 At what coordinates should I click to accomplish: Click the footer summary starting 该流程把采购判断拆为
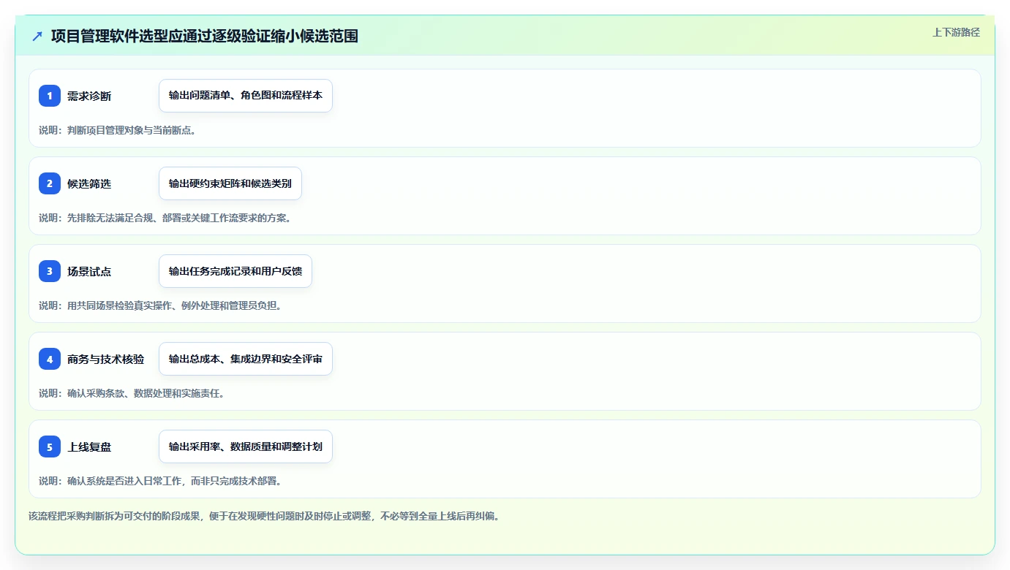click(x=264, y=516)
